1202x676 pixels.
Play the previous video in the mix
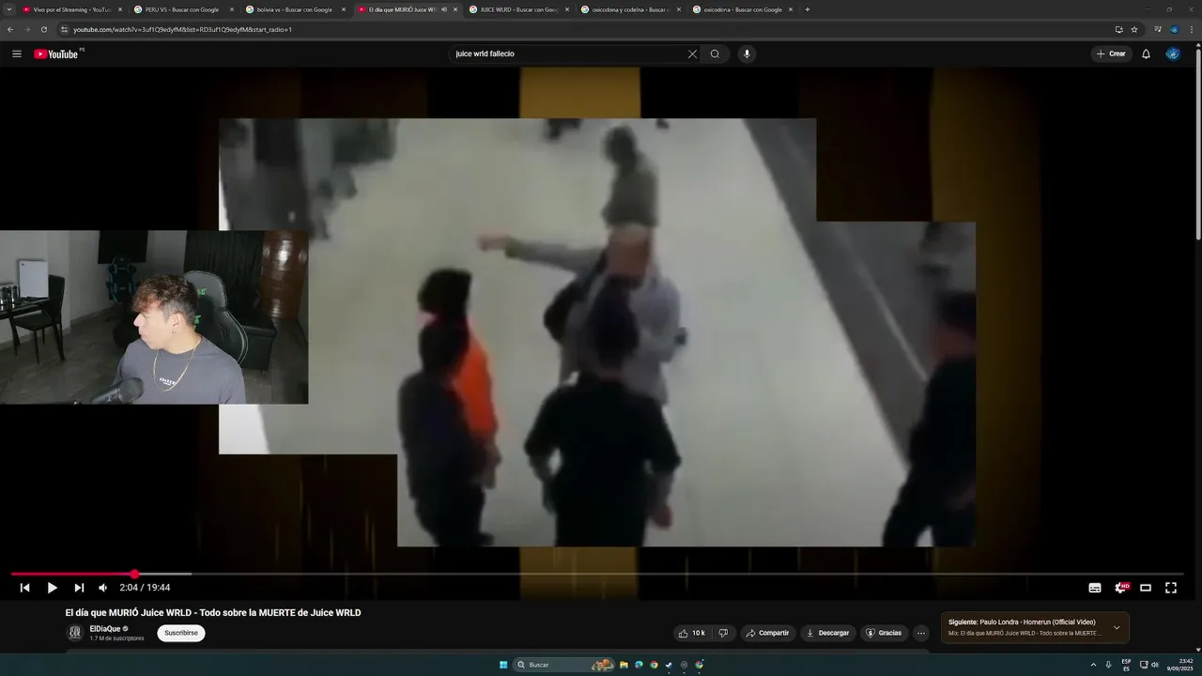pyautogui.click(x=24, y=588)
